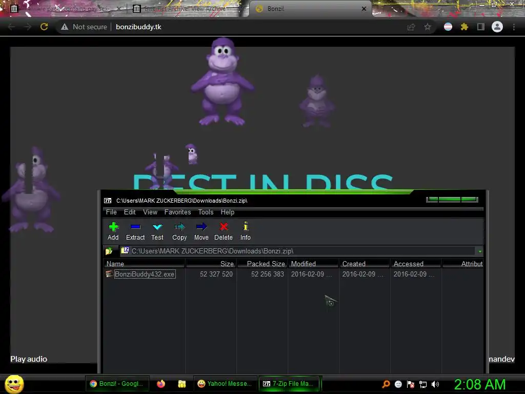Click the packed size 52 256 383
Image resolution: width=525 pixels, height=394 pixels.
tap(267, 274)
